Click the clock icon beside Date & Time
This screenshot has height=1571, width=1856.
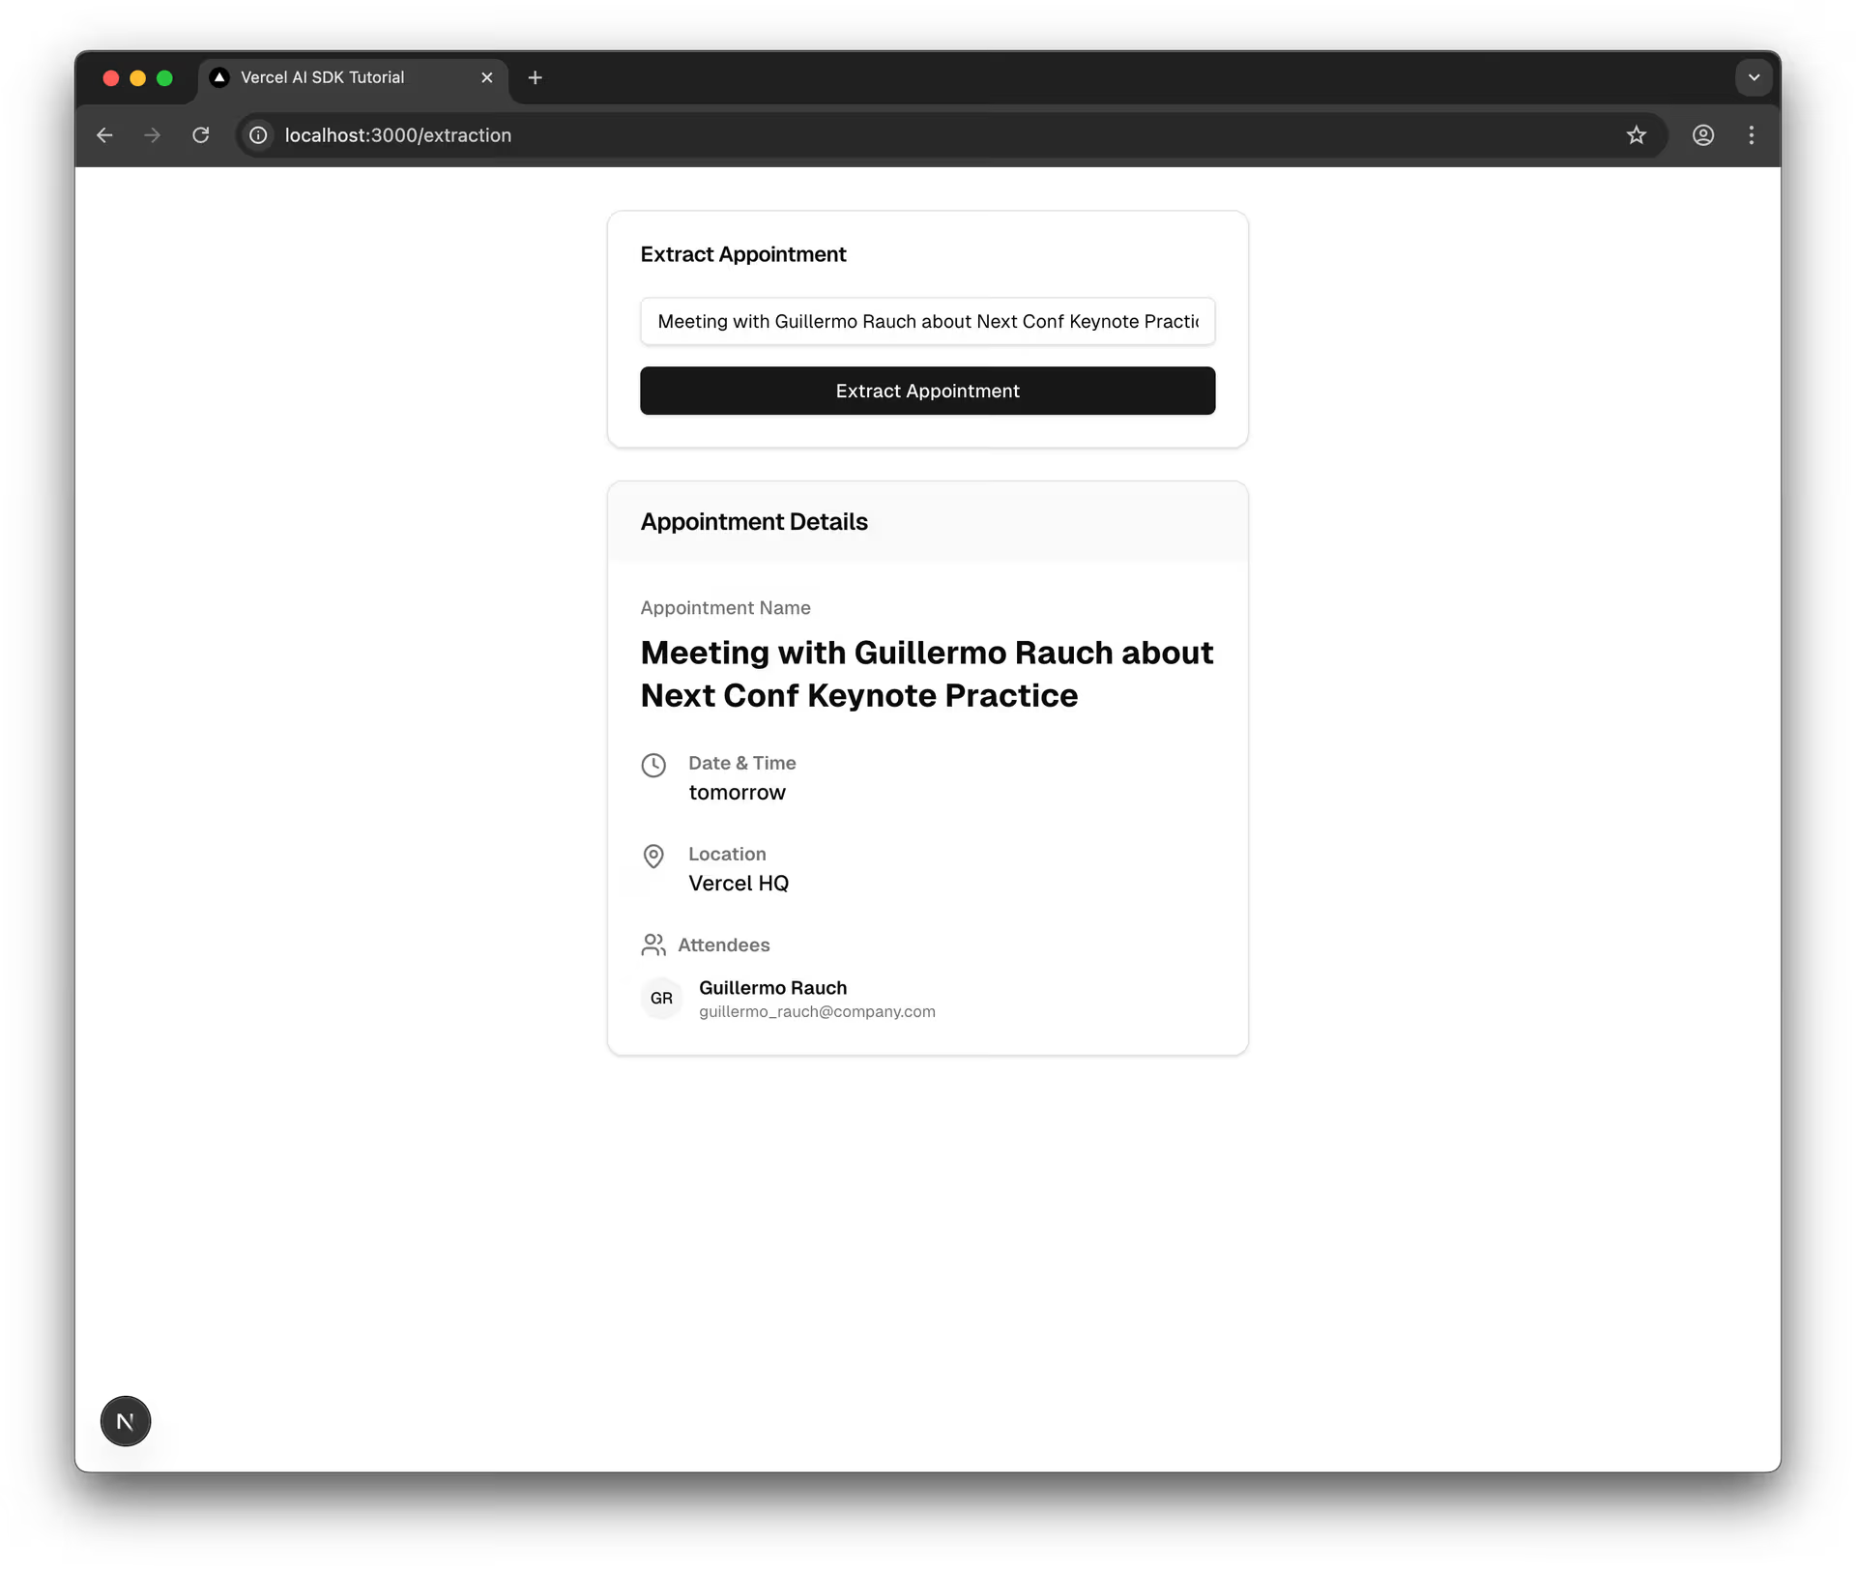point(653,766)
